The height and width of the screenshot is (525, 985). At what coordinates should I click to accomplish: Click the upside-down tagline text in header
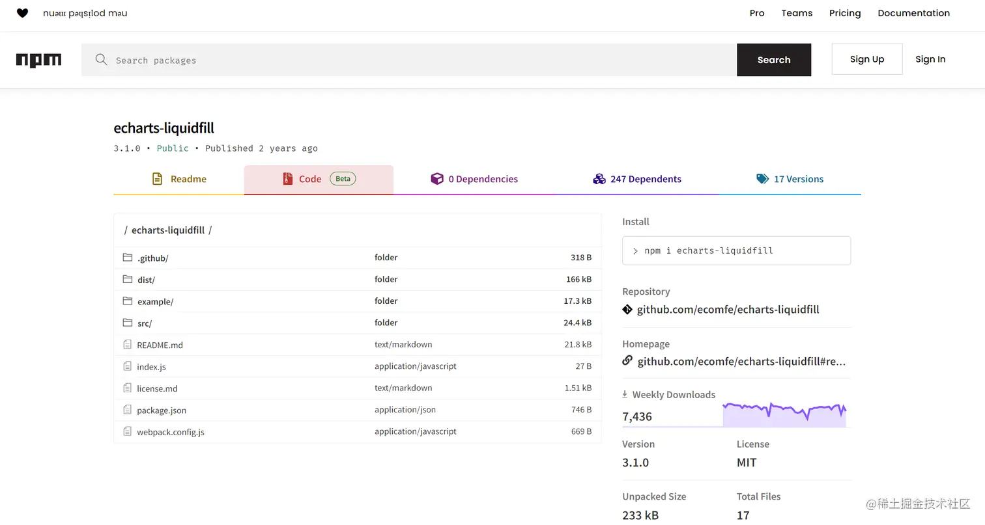tap(85, 13)
